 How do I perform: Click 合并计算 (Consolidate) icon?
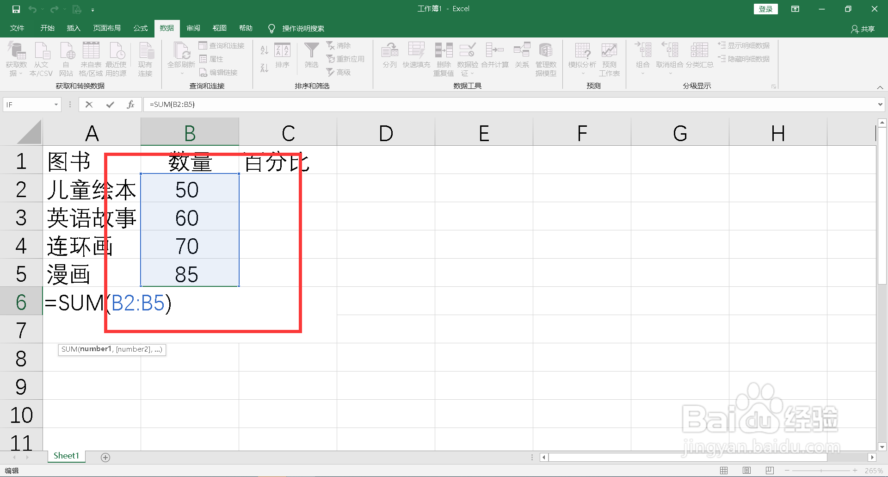[494, 50]
